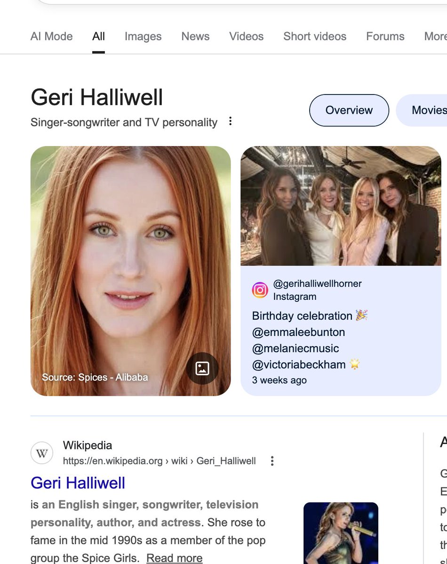
Task: Click the Wikipedia site name
Action: pyautogui.click(x=88, y=445)
